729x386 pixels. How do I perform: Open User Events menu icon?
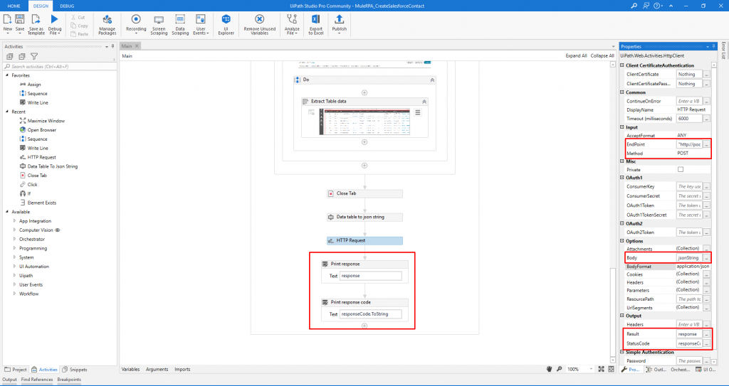pyautogui.click(x=201, y=19)
